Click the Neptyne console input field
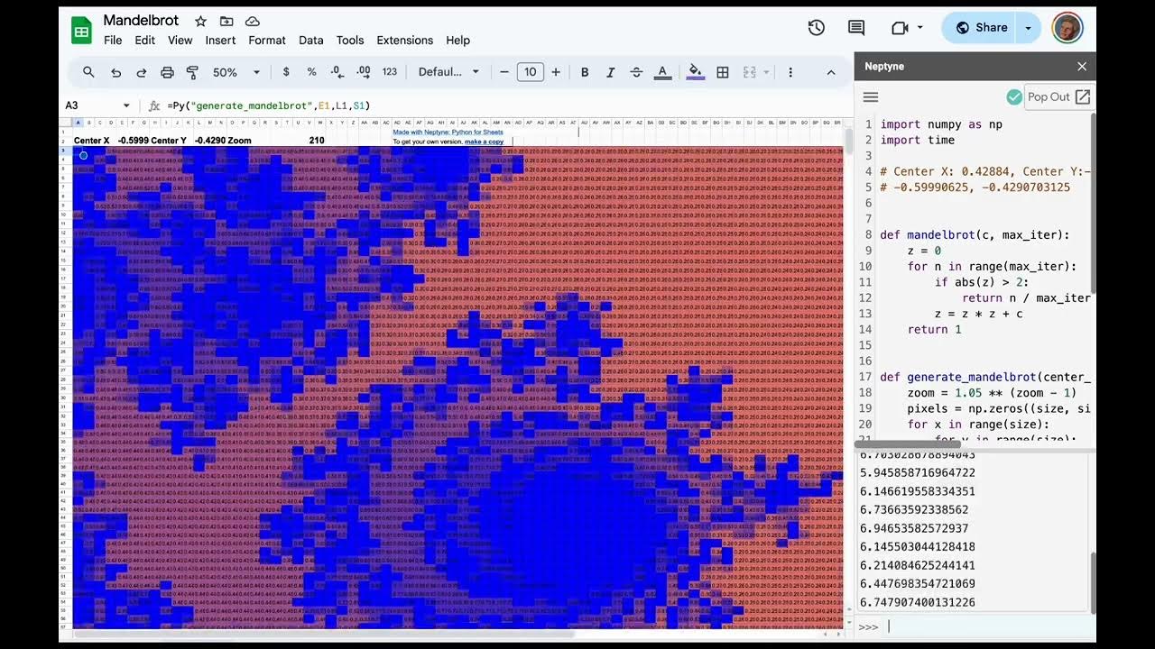This screenshot has width=1155, height=649. point(984,626)
